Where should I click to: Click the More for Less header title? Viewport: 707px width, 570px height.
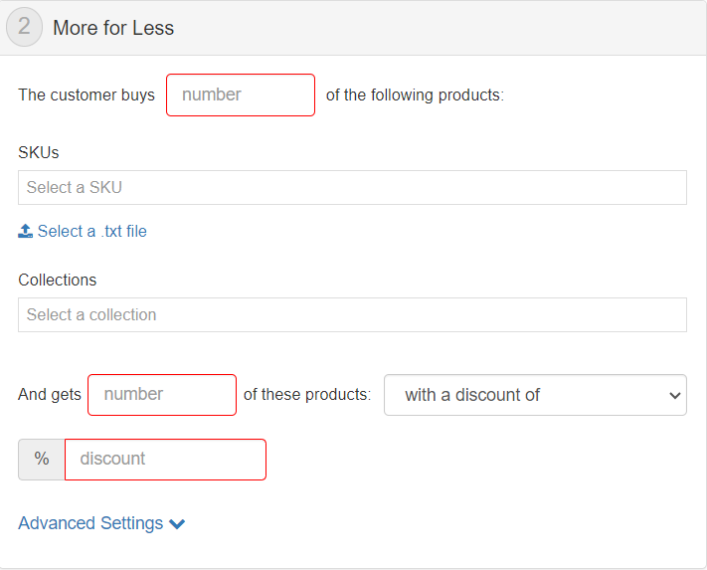[113, 28]
